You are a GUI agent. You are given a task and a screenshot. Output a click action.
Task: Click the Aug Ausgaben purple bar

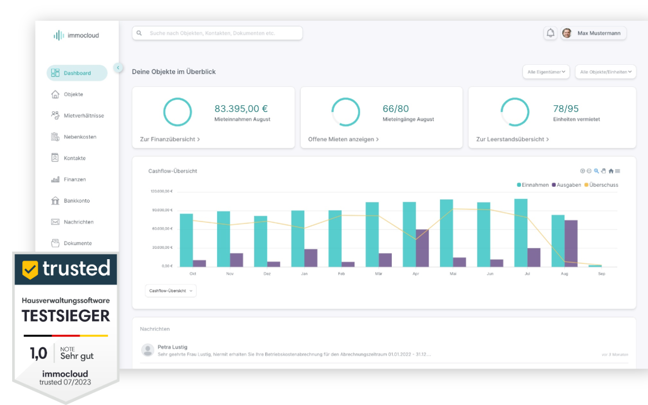[571, 244]
